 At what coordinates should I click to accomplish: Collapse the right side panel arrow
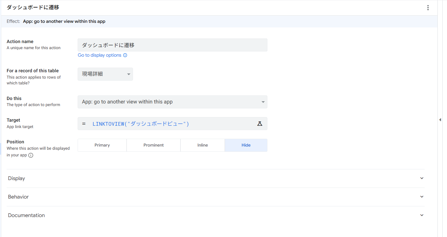(440, 120)
